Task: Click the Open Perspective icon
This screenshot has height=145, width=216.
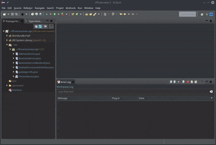Action: 202,14
